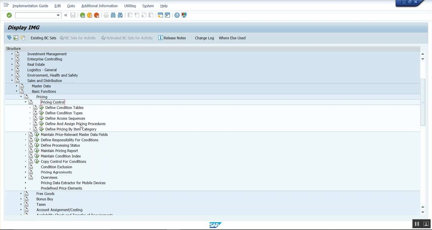Execute Define And Assign Pricing Procedures icon
Screen dimensions: 432x230
41,124
